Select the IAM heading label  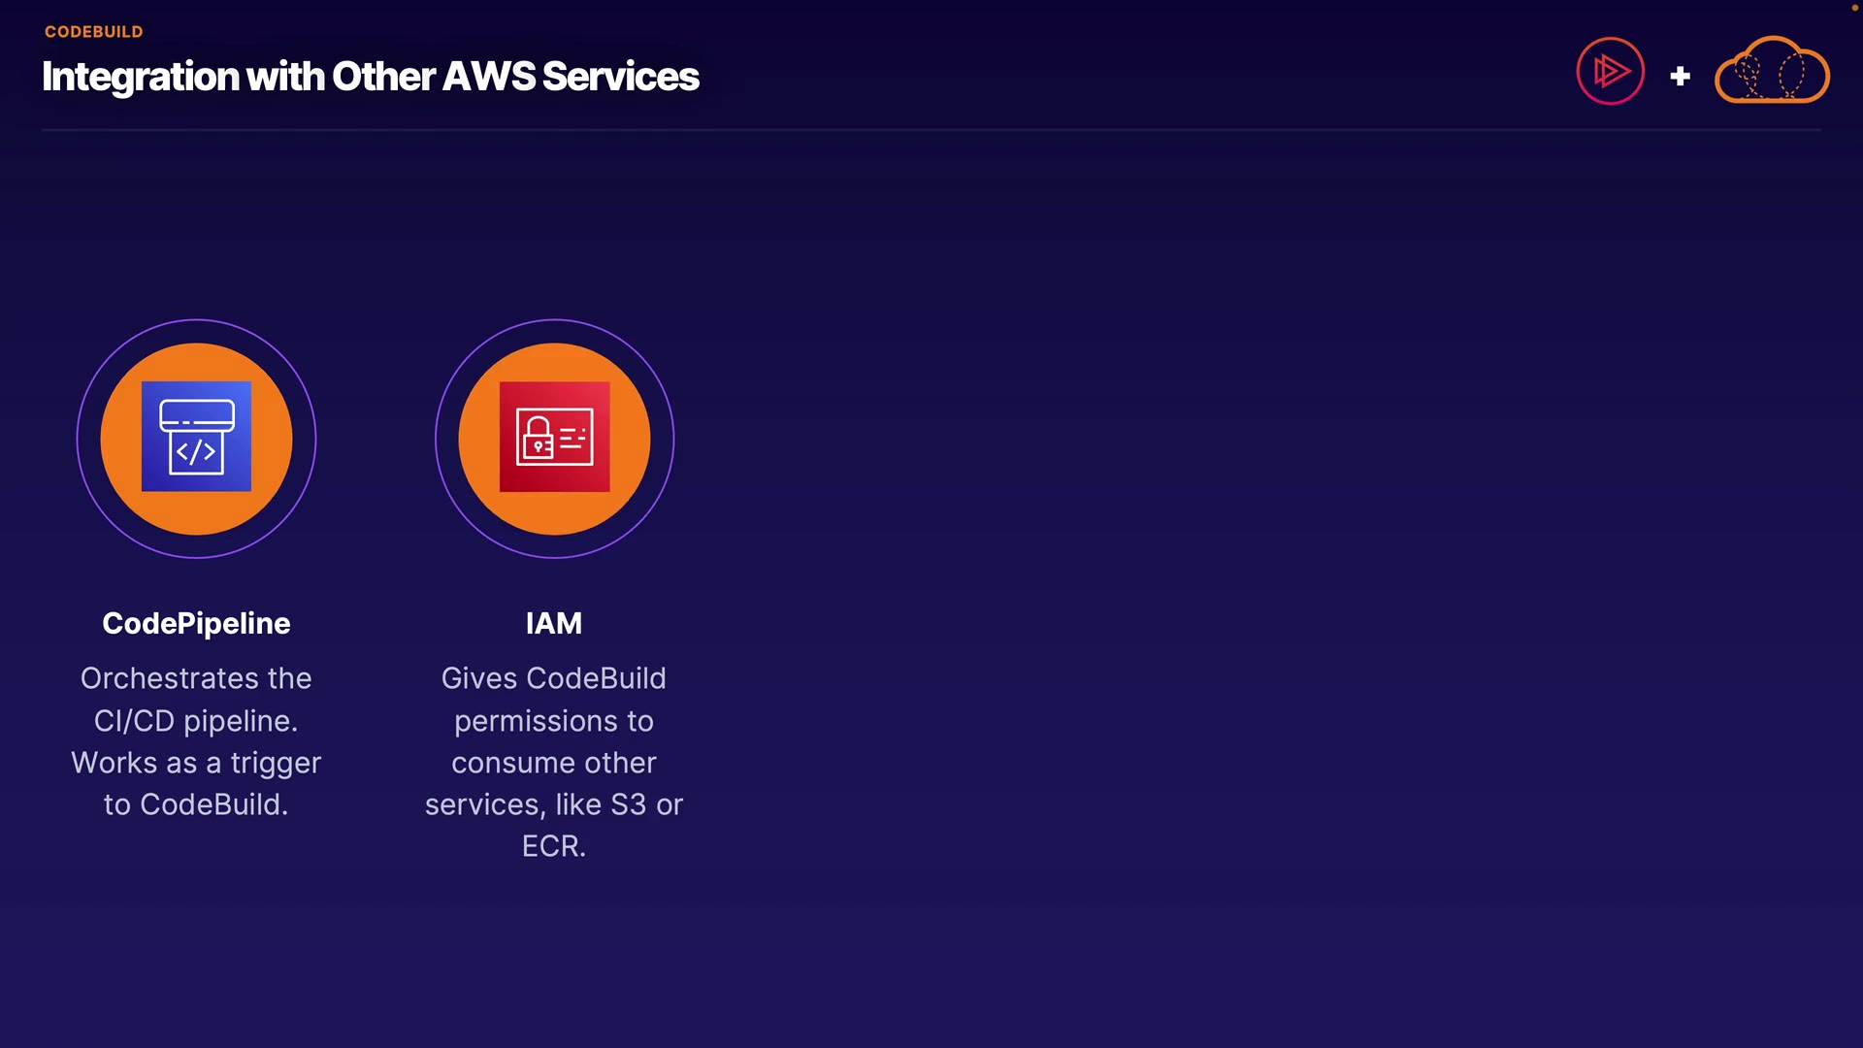554,623
